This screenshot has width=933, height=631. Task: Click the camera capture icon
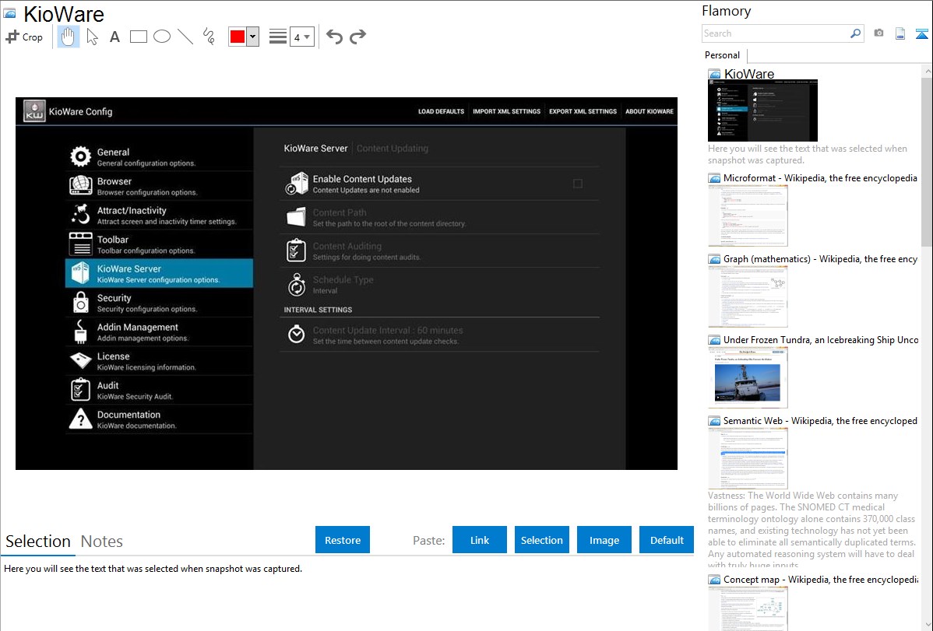pos(878,33)
